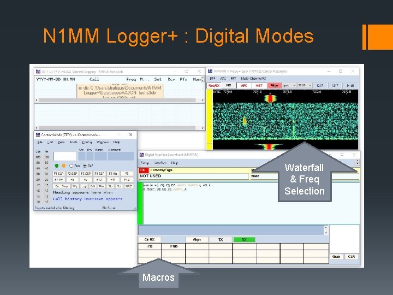Screen dimensions: 393x295
Task: Open the BPF menu in MMVARI
Action: coord(212,79)
